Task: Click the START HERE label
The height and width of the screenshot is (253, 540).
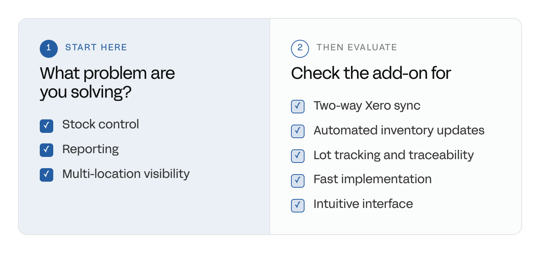Action: [x=96, y=47]
